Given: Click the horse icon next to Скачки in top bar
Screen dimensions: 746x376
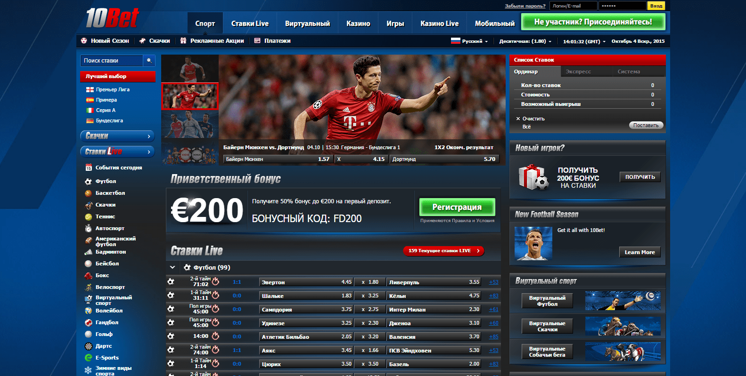Looking at the screenshot, I should (142, 40).
